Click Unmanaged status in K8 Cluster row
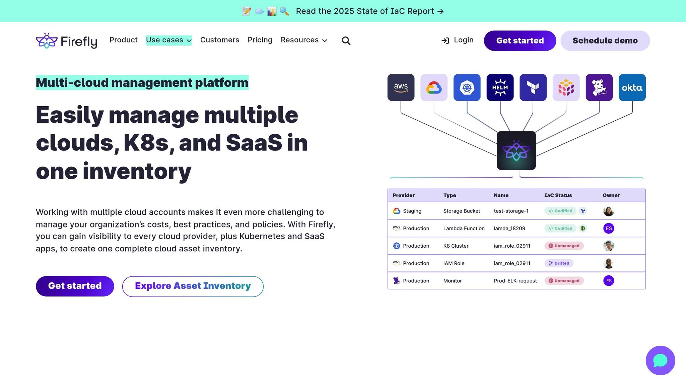 [x=564, y=246]
